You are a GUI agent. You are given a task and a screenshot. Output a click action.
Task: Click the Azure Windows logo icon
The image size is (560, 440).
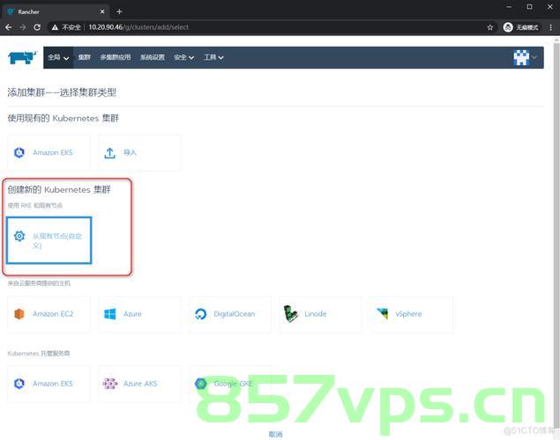tap(110, 314)
